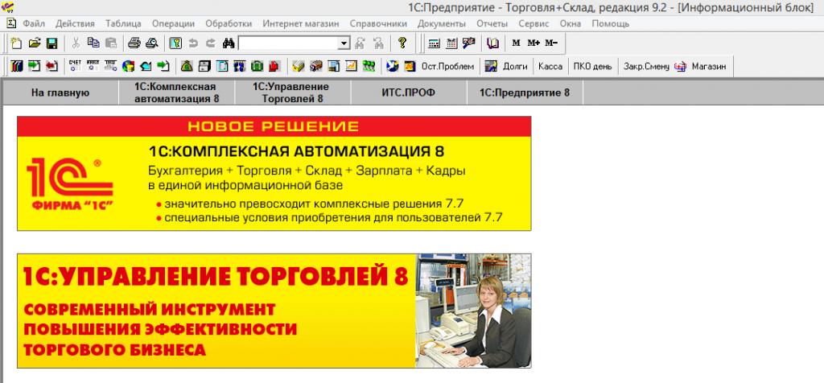Click the binoculars Find icon
The width and height of the screenshot is (824, 383).
pyautogui.click(x=228, y=43)
